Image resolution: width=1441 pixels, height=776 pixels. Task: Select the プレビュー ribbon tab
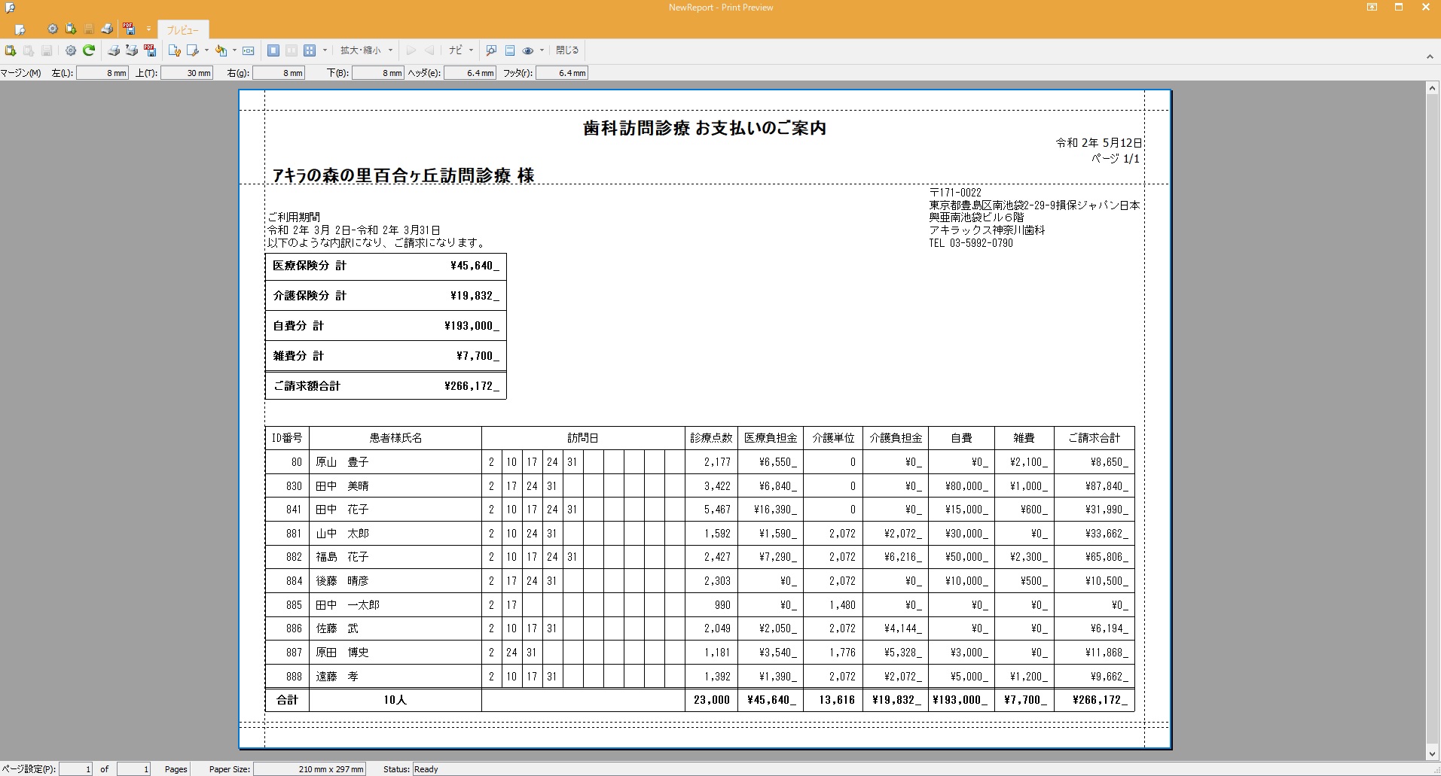click(182, 30)
